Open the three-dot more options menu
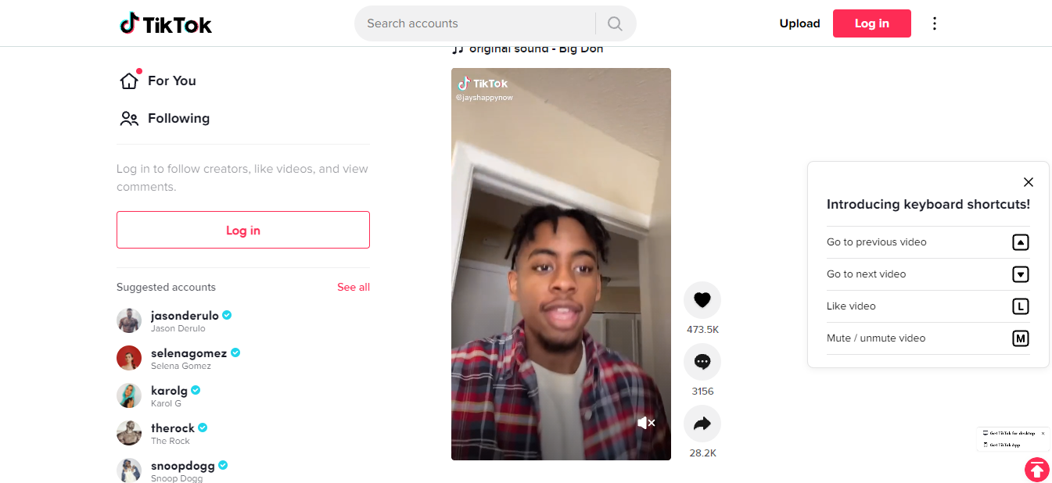 click(x=934, y=23)
